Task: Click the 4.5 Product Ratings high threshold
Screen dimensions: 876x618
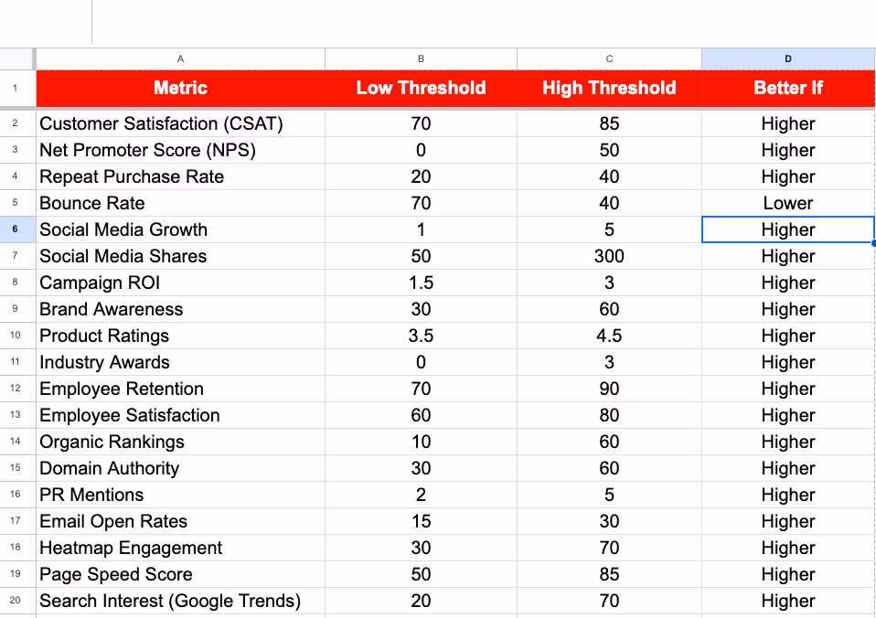Action: (x=610, y=336)
